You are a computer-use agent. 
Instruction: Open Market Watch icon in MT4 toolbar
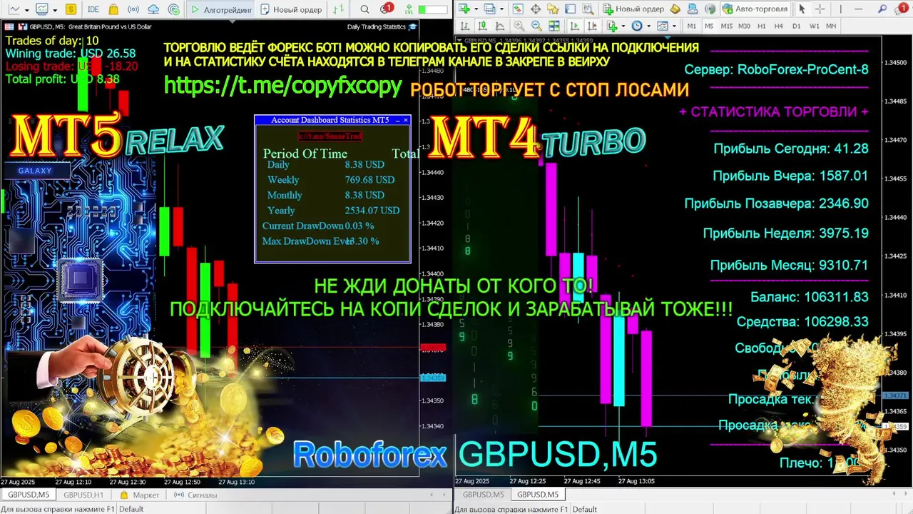coord(518,9)
